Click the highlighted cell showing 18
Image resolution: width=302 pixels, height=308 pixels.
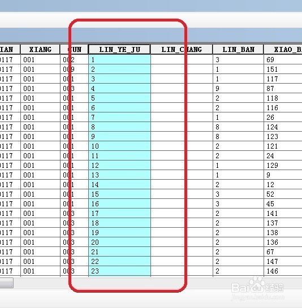point(119,223)
